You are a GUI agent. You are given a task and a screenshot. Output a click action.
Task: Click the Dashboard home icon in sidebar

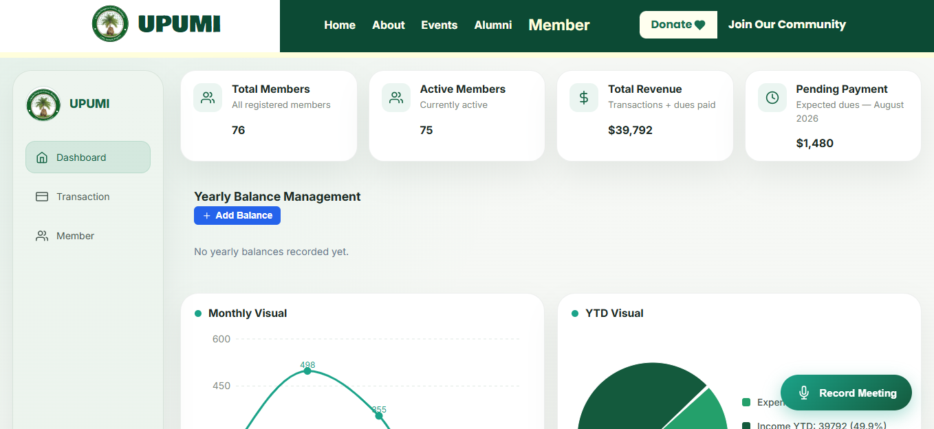click(x=42, y=157)
